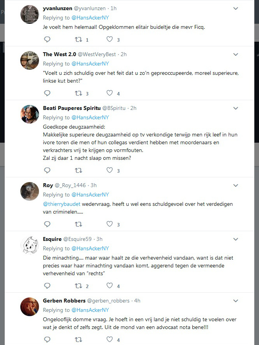Expand more options on Roy's tweet

click(236, 185)
